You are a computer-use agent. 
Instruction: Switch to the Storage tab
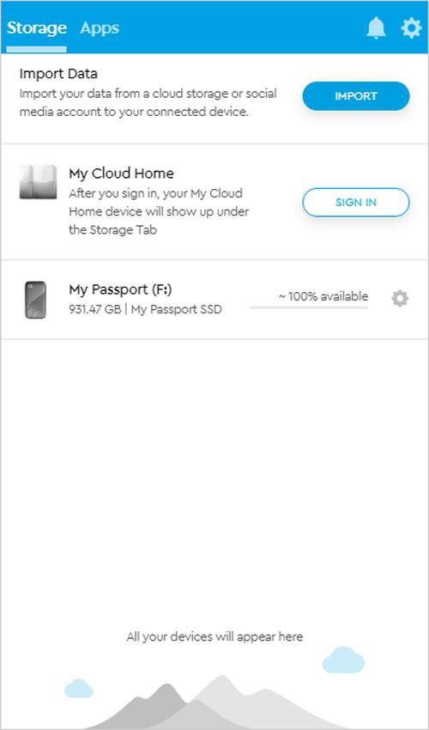tap(36, 28)
